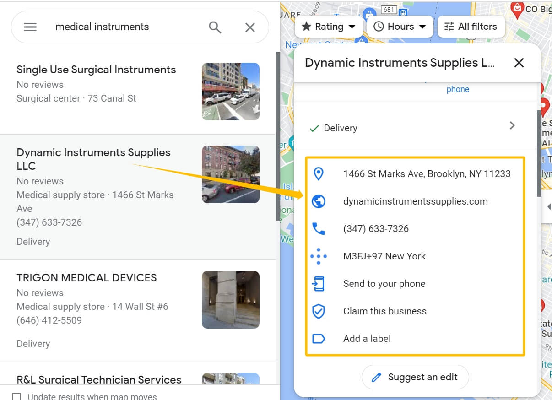The image size is (552, 400).
Task: Click the search field text
Action: [102, 27]
